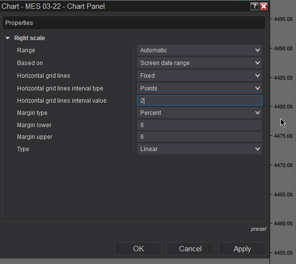Click the Margin lower input field

pos(200,125)
